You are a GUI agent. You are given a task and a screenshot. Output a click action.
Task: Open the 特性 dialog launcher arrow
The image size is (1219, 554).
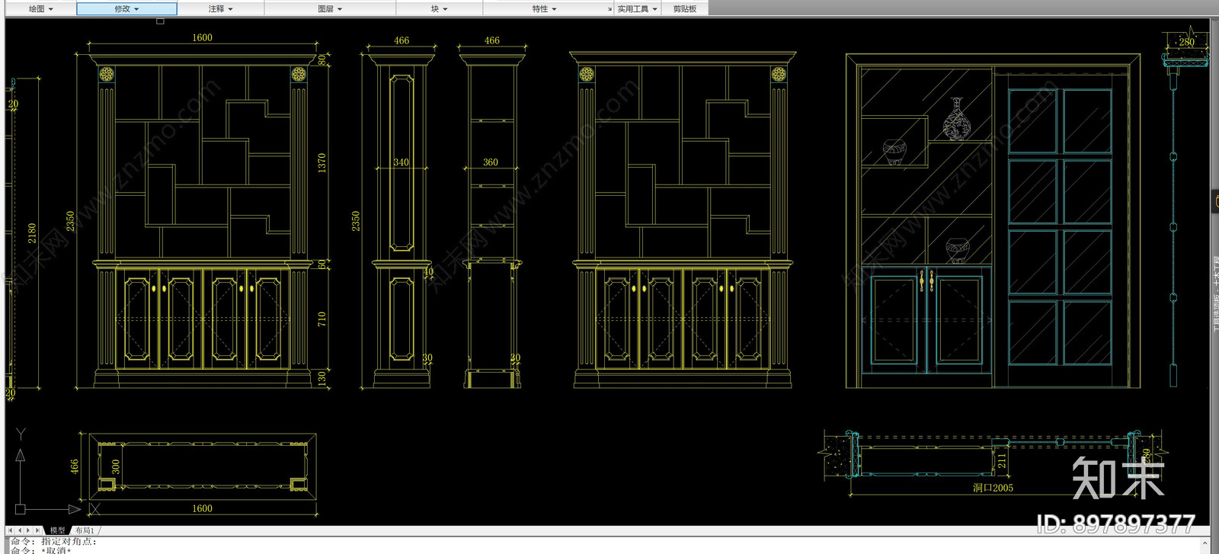tap(609, 9)
